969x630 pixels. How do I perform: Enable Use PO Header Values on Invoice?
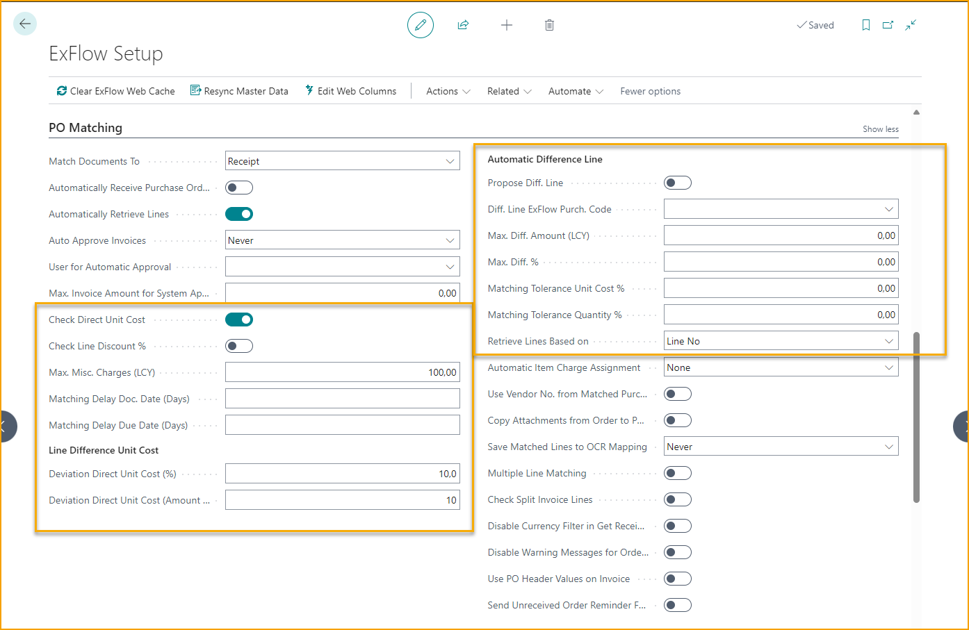(678, 579)
